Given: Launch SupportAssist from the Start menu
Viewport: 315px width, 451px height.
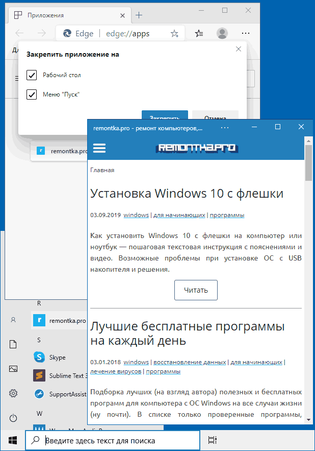Looking at the screenshot, I should pyautogui.click(x=59, y=394).
